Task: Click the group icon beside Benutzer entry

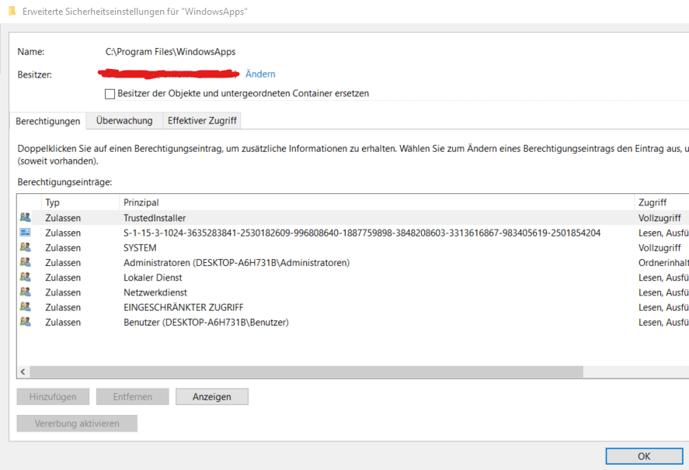Action: pyautogui.click(x=26, y=322)
